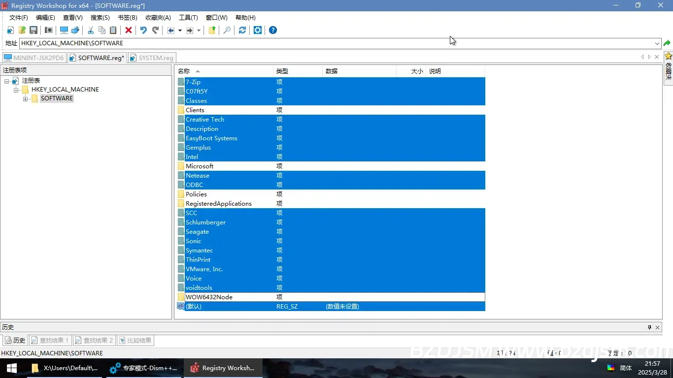This screenshot has height=378, width=673.
Task: Open the 文件(F) menu
Action: pos(19,18)
